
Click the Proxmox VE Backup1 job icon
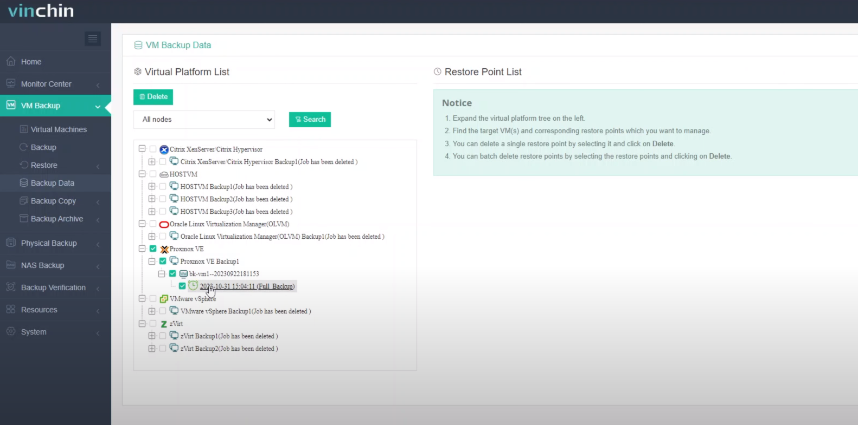(174, 261)
